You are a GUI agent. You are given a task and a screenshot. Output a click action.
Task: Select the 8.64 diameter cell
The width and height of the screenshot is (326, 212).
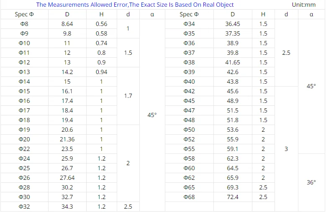pos(67,24)
